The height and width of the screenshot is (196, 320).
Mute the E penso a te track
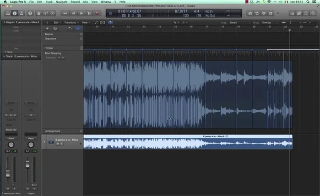(x=58, y=144)
